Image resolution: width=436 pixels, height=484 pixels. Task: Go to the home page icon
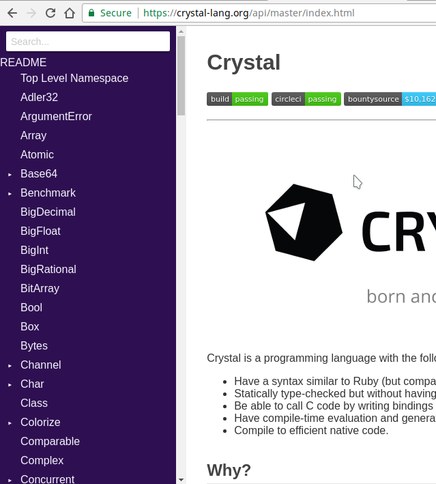(x=70, y=13)
